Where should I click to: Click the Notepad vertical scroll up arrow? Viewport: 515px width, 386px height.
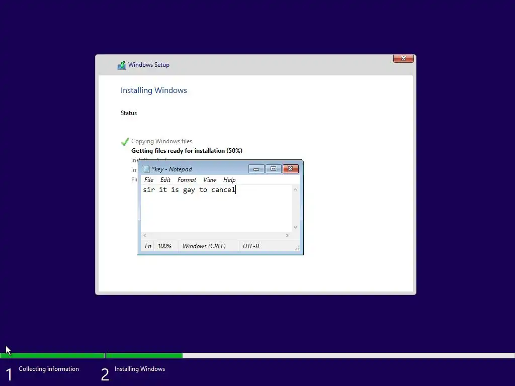pos(295,189)
